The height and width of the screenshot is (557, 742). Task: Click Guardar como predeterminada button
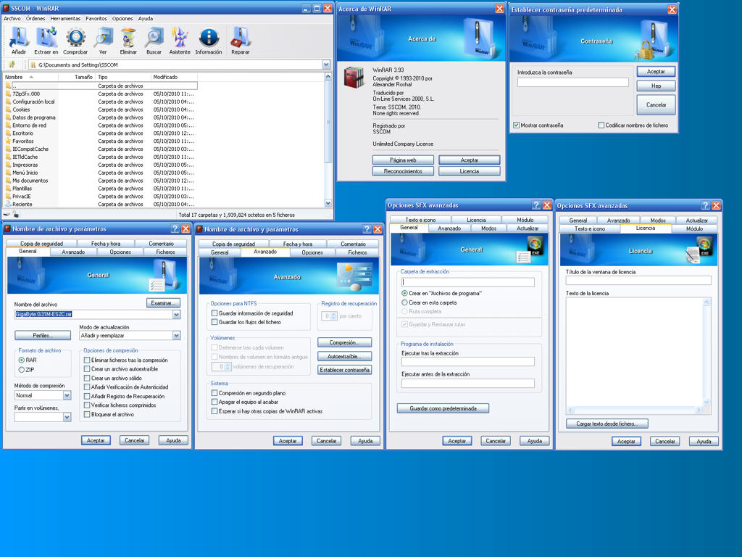point(443,408)
